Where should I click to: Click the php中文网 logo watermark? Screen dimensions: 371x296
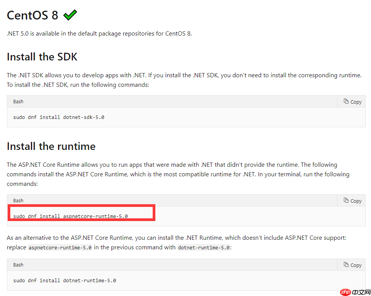(x=354, y=292)
